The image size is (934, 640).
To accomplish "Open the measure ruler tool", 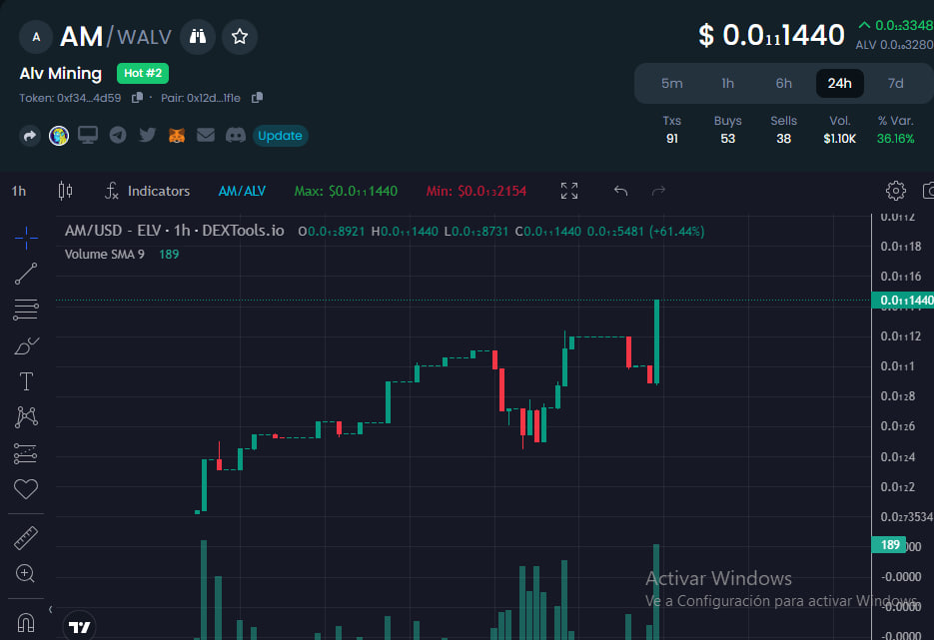I will (x=26, y=537).
